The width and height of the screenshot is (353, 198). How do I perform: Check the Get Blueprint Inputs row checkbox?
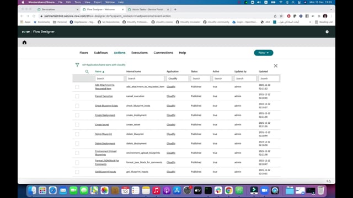[x=77, y=172]
